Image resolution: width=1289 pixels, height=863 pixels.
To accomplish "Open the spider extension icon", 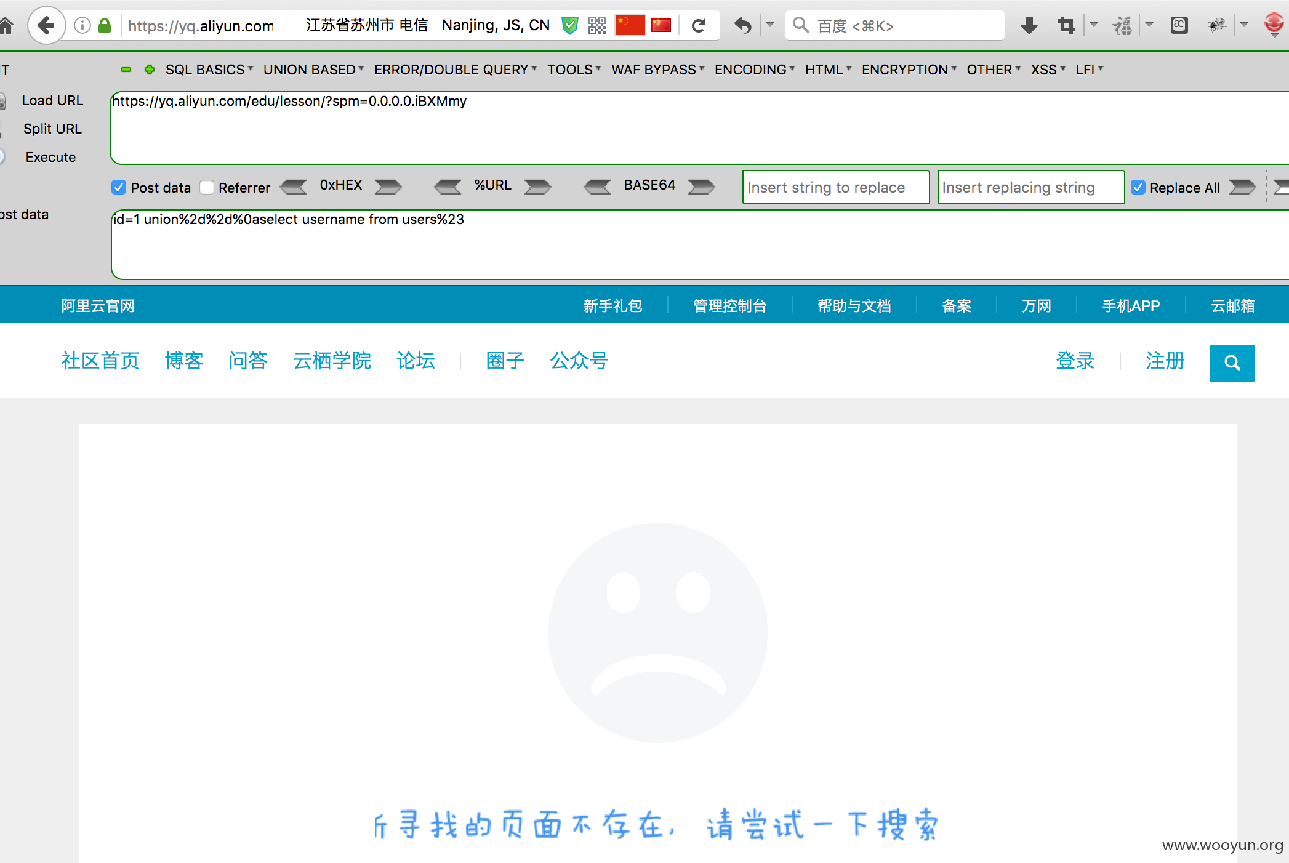I will tap(1216, 25).
